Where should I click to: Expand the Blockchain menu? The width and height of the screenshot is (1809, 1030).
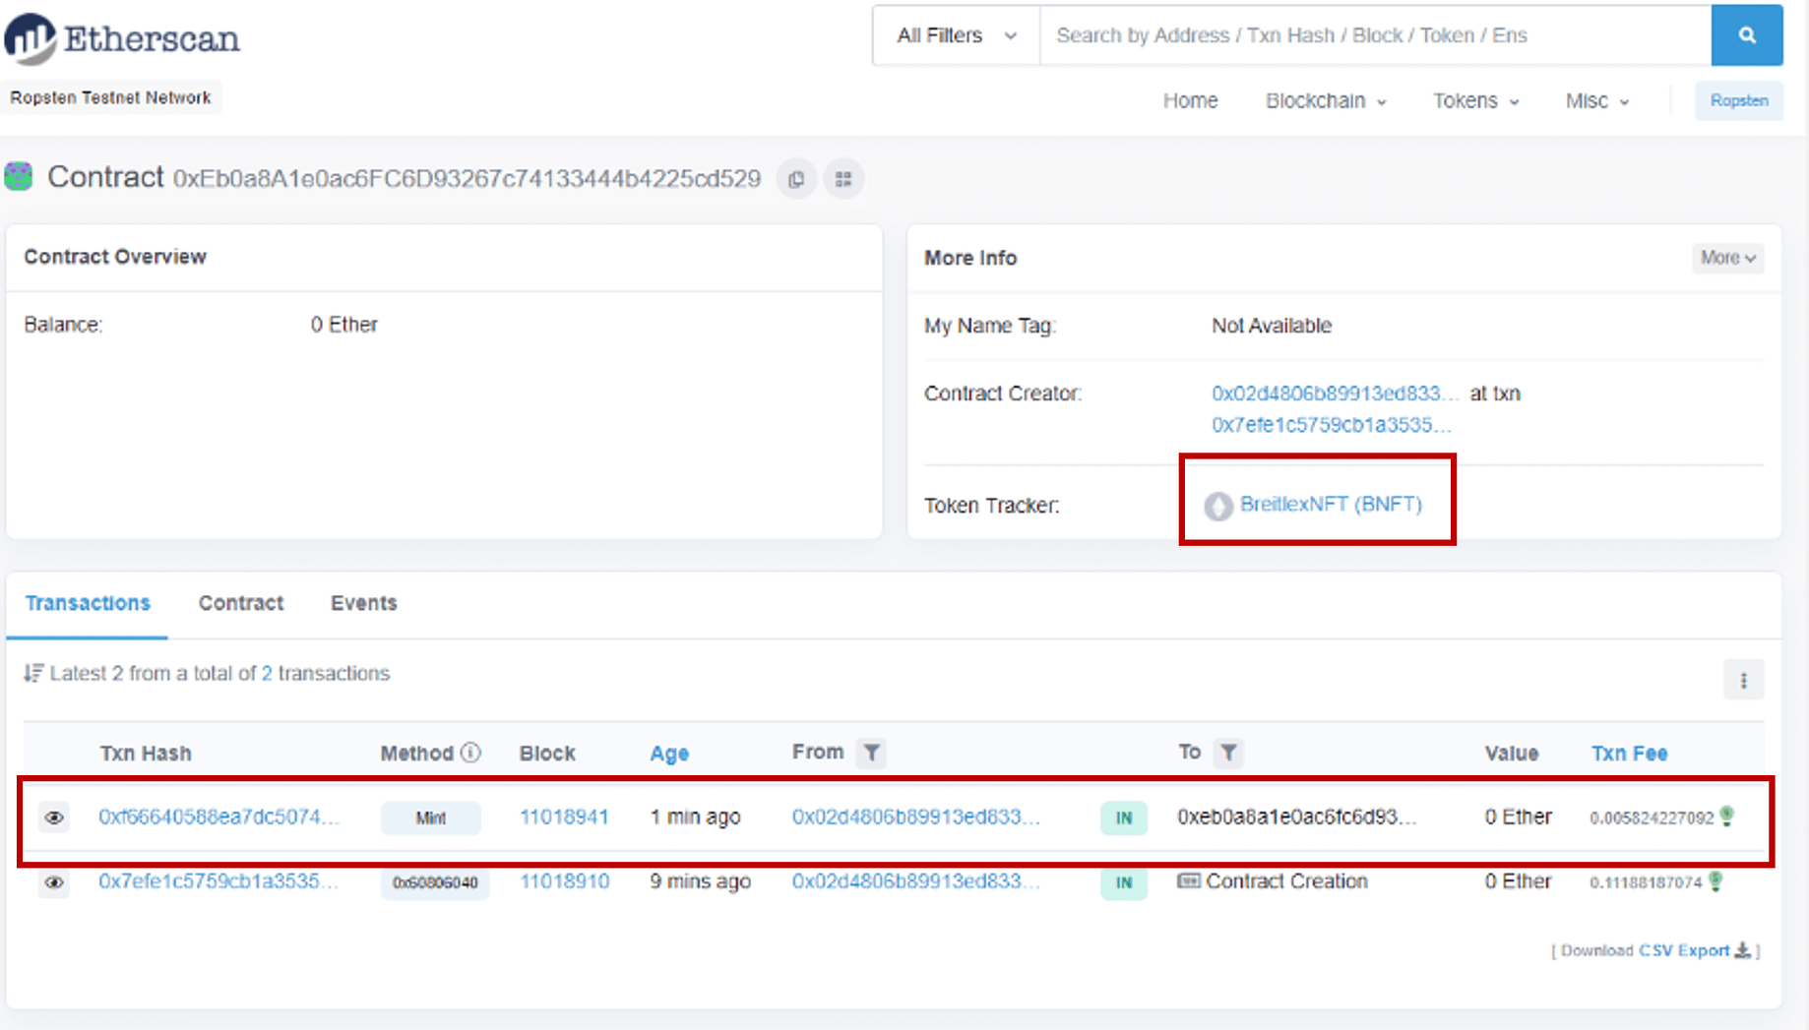coord(1326,101)
